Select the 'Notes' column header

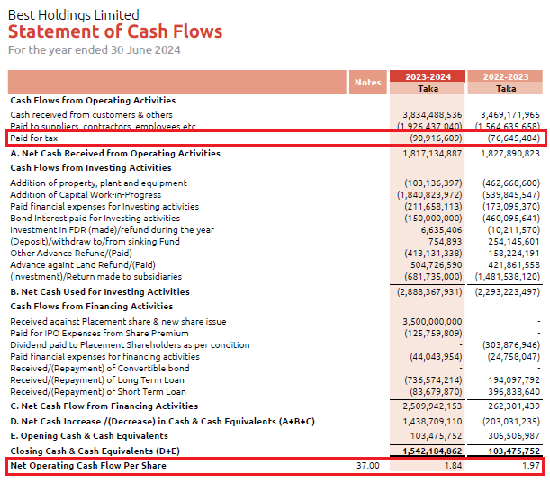pos(367,82)
